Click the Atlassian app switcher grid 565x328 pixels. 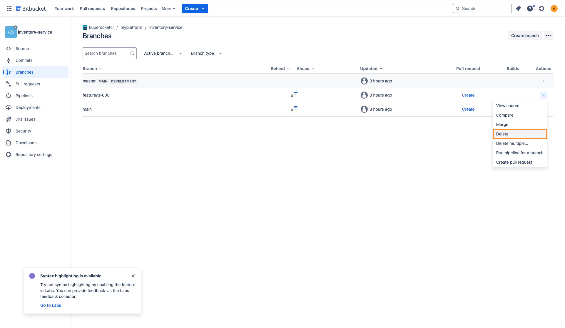coord(9,8)
